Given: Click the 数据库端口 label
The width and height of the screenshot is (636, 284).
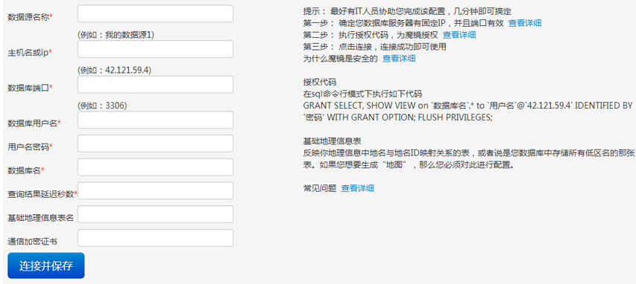Looking at the screenshot, I should tap(31, 88).
